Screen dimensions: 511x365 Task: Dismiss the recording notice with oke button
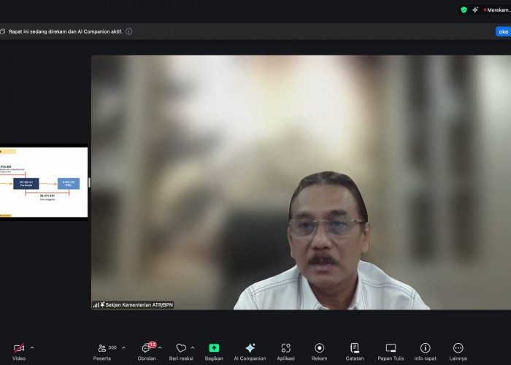pyautogui.click(x=503, y=31)
